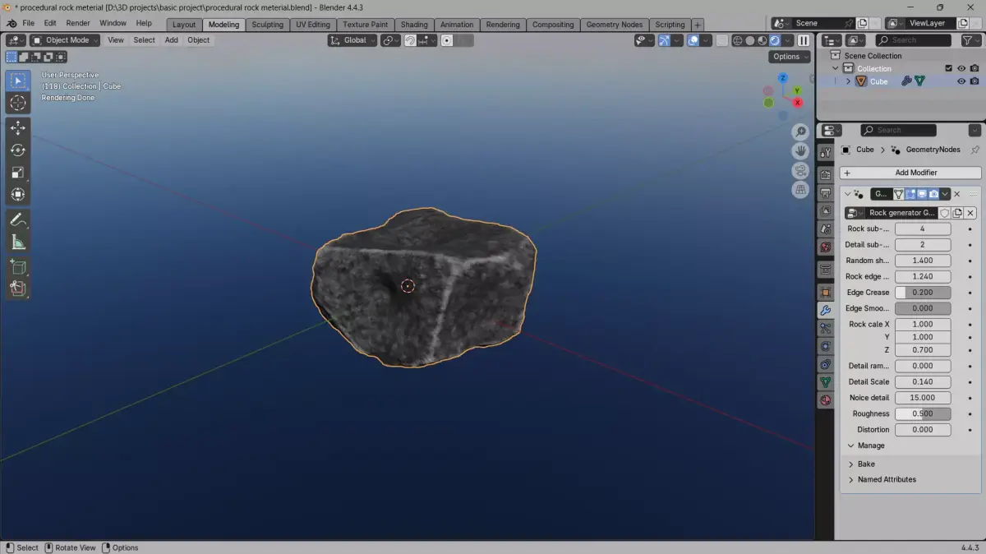Viewport: 986px width, 554px height.
Task: Toggle X-ray button in viewport header
Action: 721,40
